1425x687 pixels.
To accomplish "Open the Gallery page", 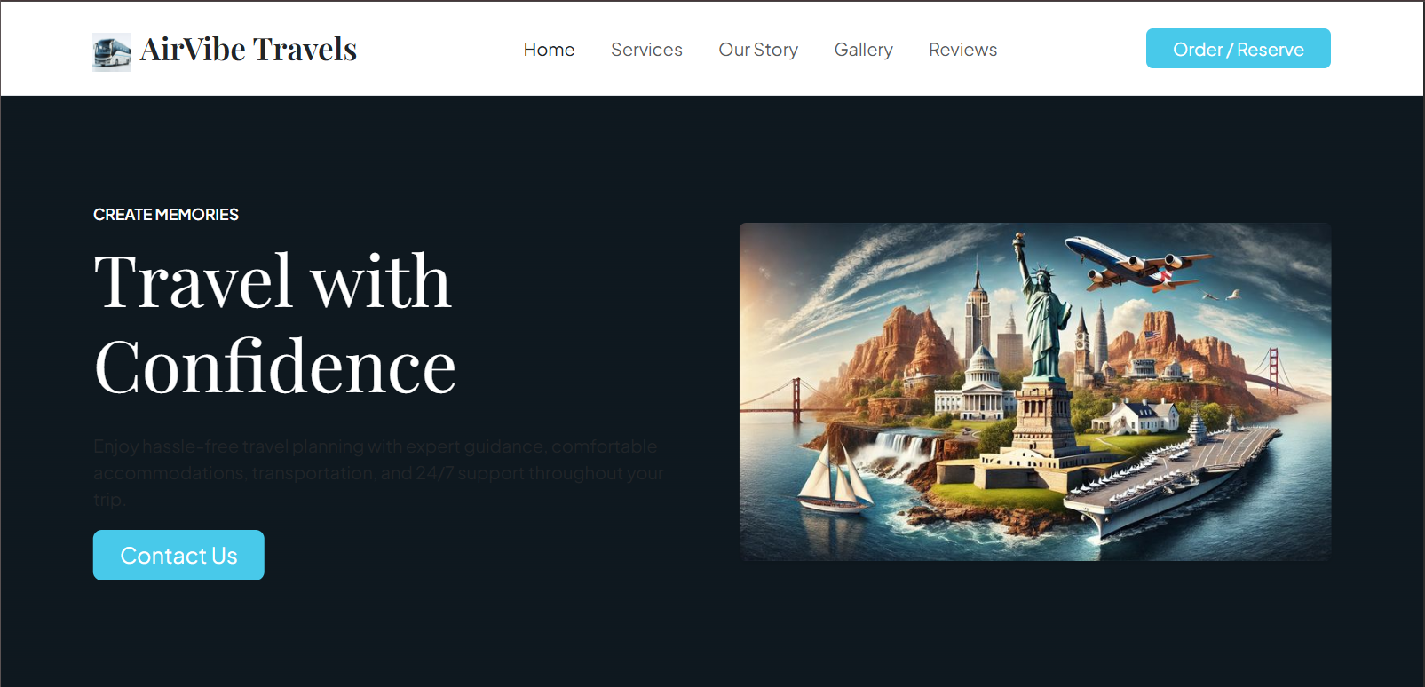I will [863, 50].
